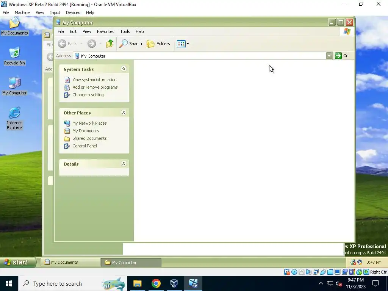Click the audio speaker status icon
The width and height of the screenshot is (388, 291).
[308, 272]
